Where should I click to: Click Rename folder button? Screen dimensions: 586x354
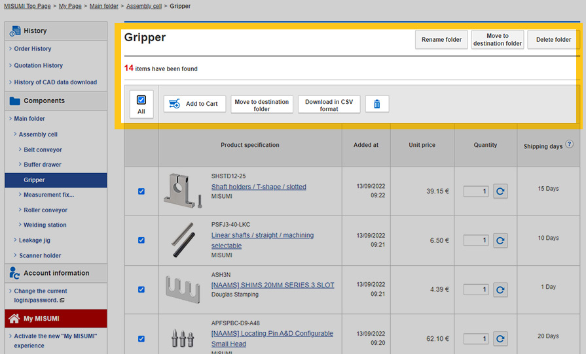coord(441,40)
